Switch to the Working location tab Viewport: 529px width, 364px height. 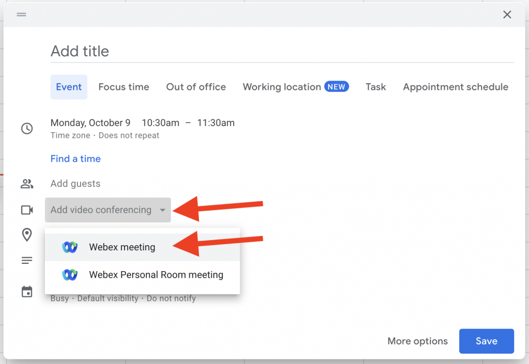(296, 87)
